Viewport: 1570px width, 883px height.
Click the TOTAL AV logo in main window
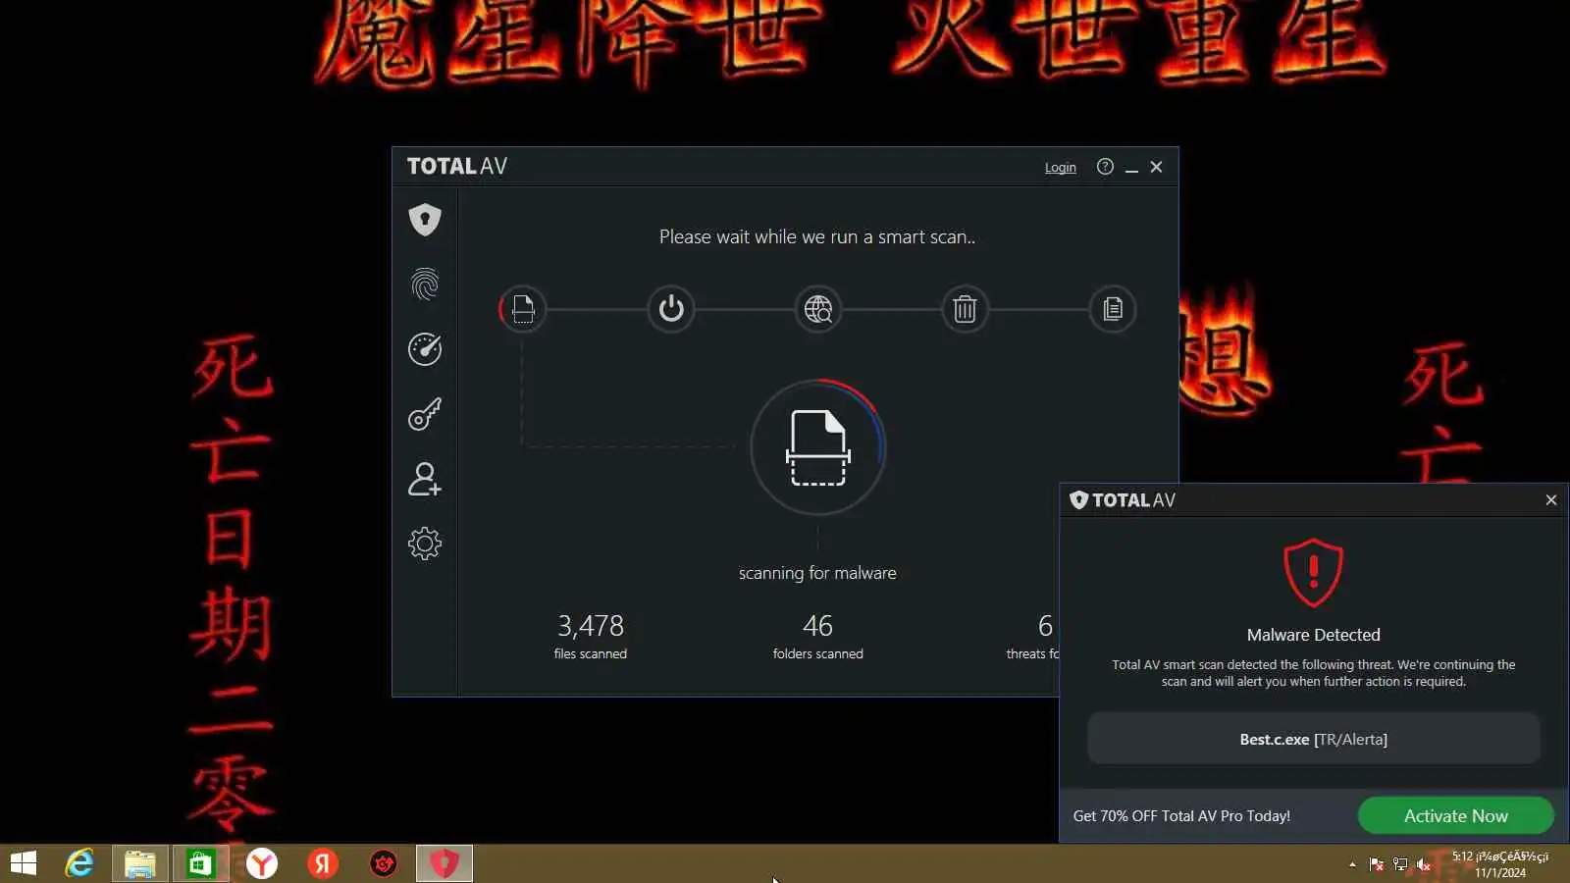click(x=457, y=167)
